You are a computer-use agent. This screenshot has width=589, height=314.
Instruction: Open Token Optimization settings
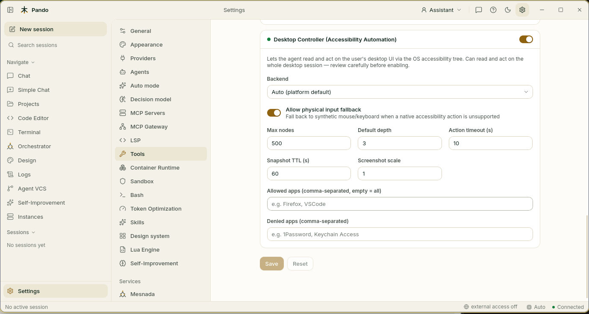[x=161, y=208]
